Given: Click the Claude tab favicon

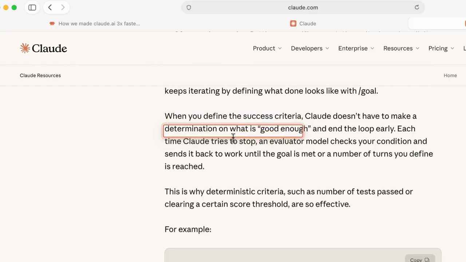Looking at the screenshot, I should point(293,23).
